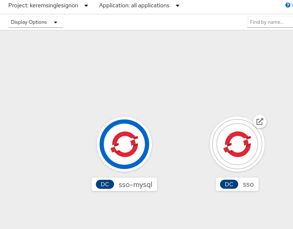Focus the Find by name search field
293x229 pixels.
coord(270,22)
